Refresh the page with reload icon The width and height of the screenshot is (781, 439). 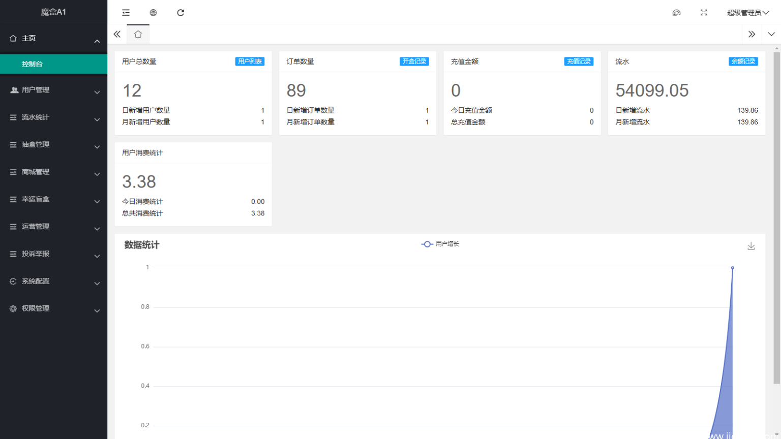click(x=181, y=12)
